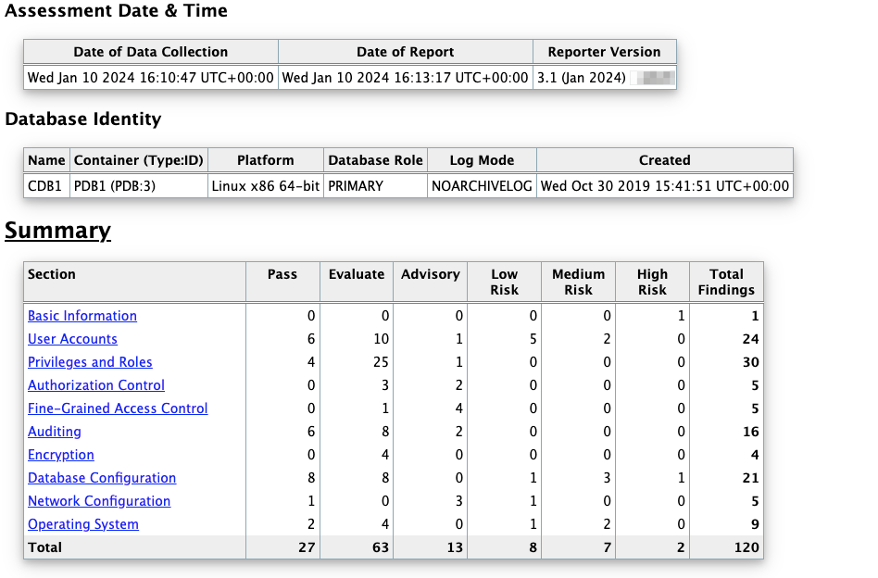Select the Date of Report timestamp
The height and width of the screenshot is (578, 878).
pos(405,77)
